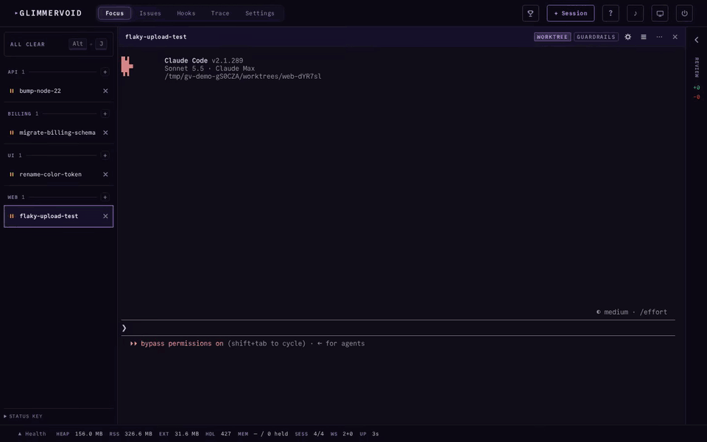Screen dimensions: 707x442
Task: Remove bump-node-22 session
Action: 105,91
